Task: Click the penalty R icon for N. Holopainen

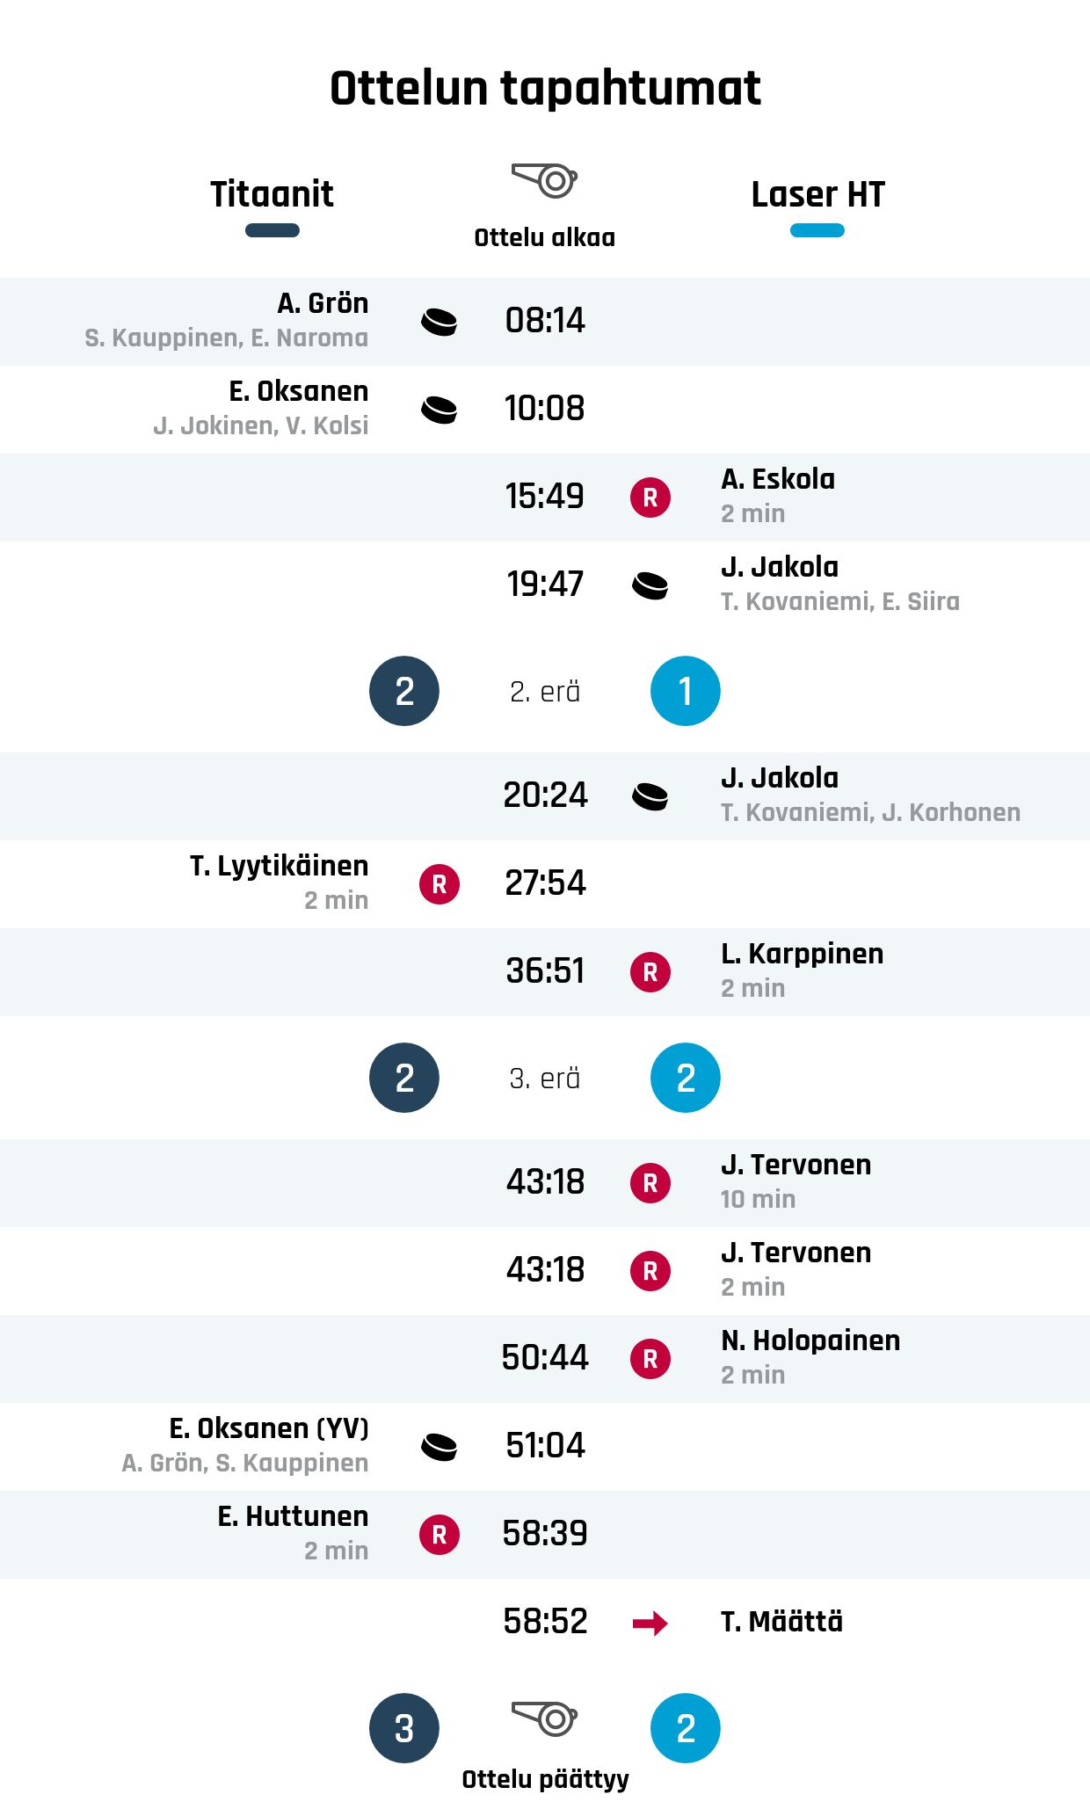Action: click(x=650, y=1359)
